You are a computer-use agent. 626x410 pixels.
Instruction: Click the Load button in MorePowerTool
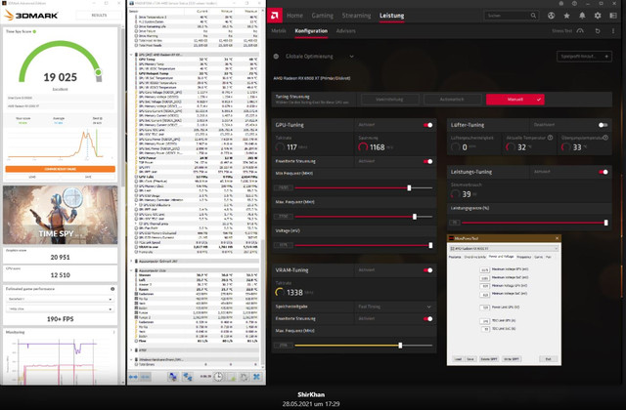[458, 359]
